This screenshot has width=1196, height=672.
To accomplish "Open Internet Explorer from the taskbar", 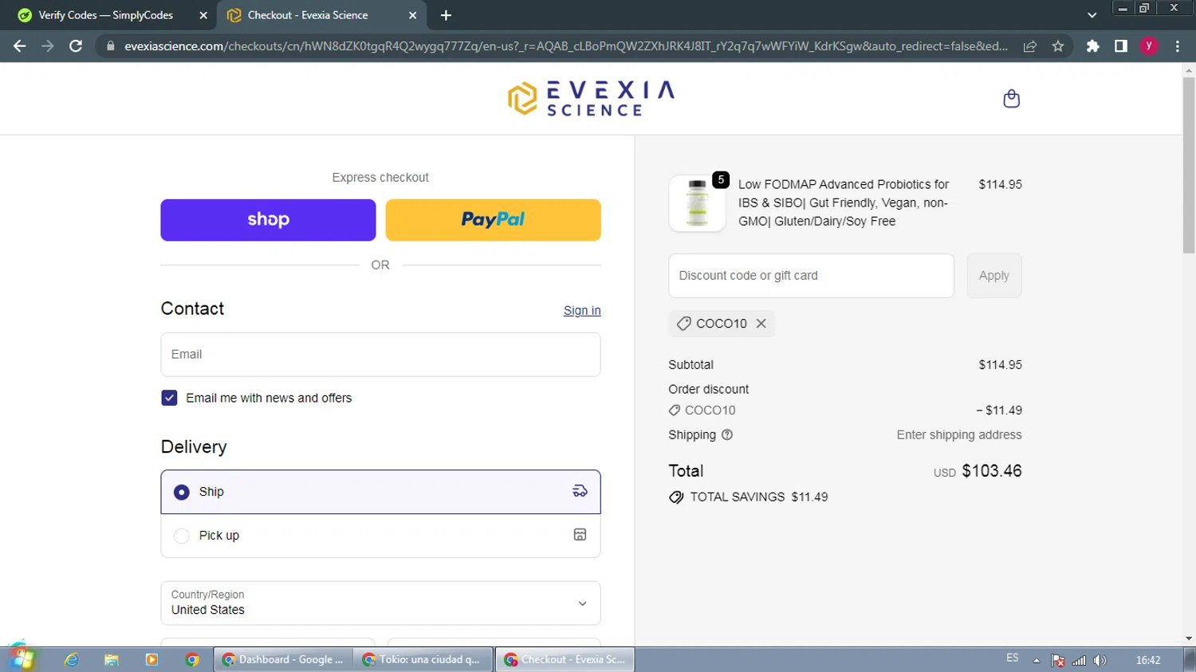I will pos(72,660).
